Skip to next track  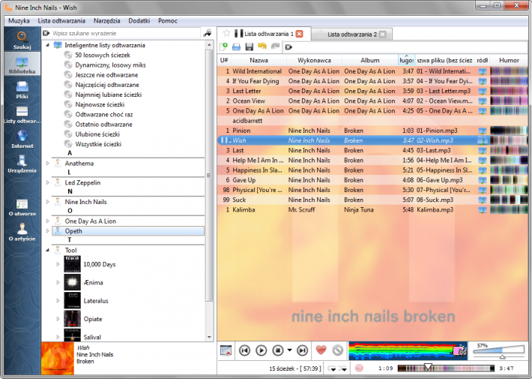(302, 350)
